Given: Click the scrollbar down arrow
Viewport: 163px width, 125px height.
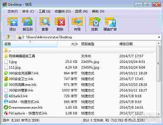Looking at the screenshot, I should tap(159, 114).
